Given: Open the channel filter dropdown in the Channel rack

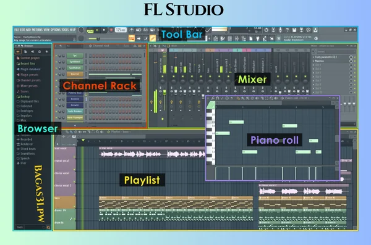Looking at the screenshot, I should pos(74,46).
